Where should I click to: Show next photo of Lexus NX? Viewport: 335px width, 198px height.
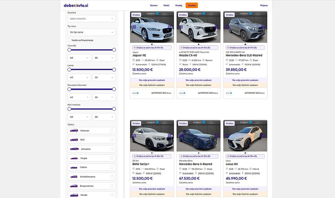click(263, 136)
